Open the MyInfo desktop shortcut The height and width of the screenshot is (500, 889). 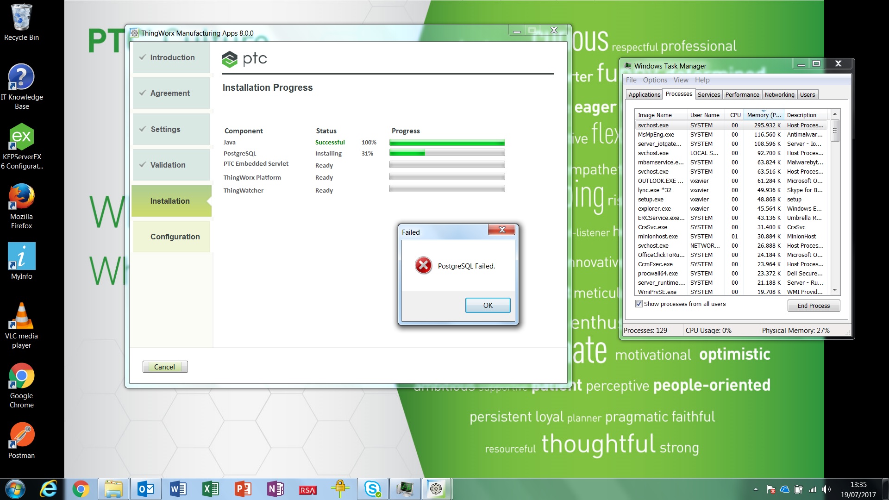click(x=21, y=261)
